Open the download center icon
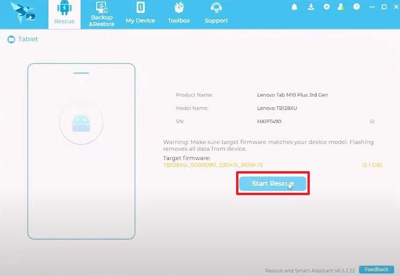 (x=311, y=7)
